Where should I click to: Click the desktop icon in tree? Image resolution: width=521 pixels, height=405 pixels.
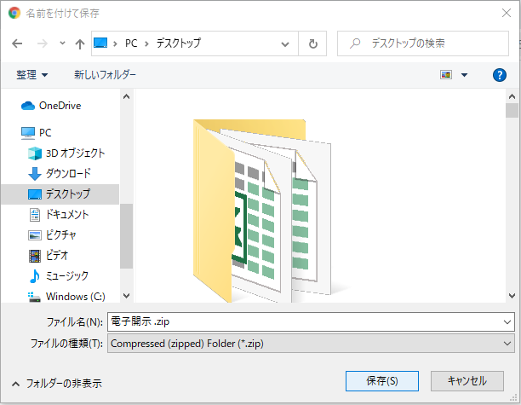coord(35,194)
